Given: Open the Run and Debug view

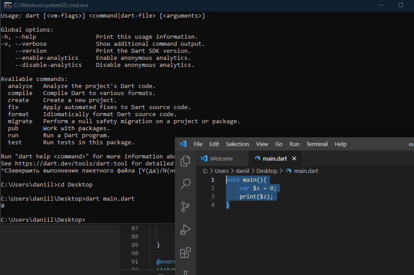Looking at the screenshot, I should [x=185, y=229].
